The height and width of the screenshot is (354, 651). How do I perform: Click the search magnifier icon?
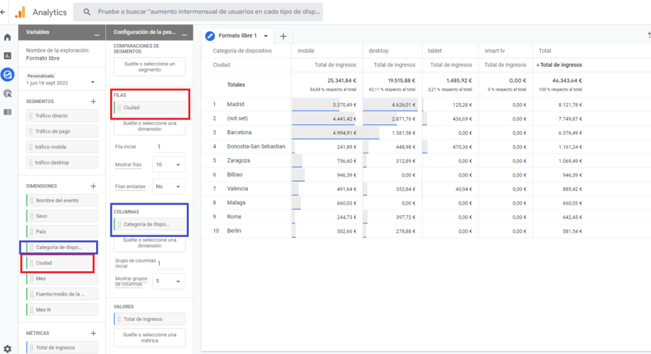pyautogui.click(x=86, y=12)
